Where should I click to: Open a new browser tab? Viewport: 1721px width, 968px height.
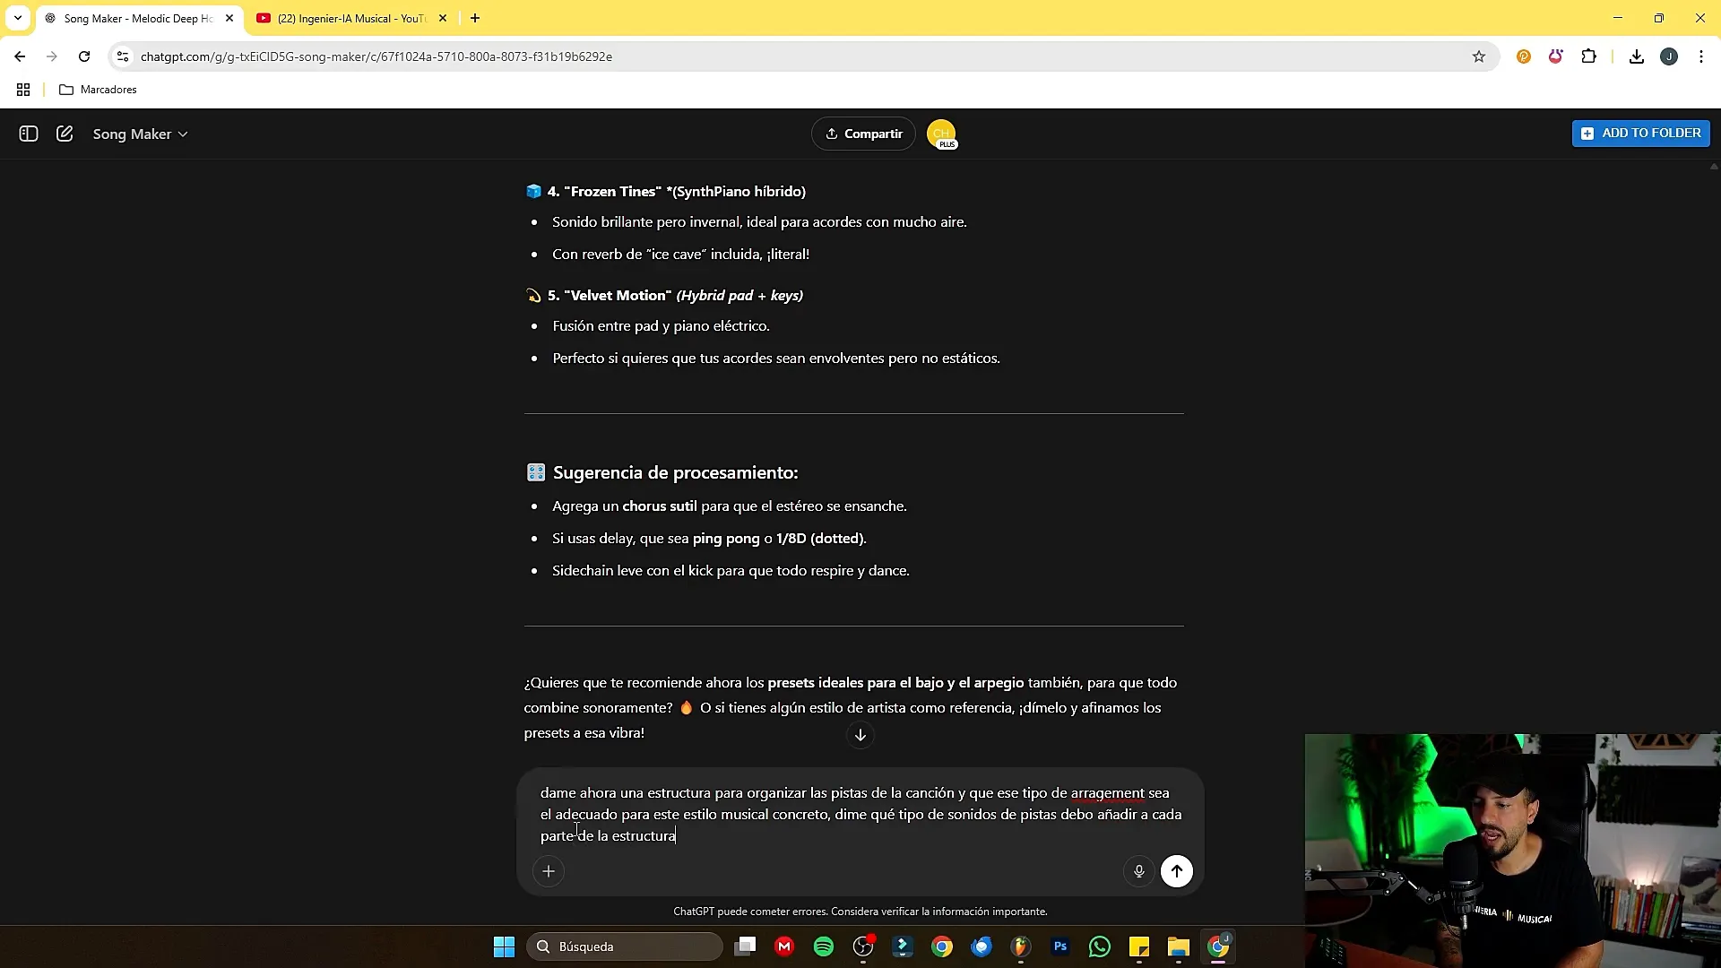[475, 18]
